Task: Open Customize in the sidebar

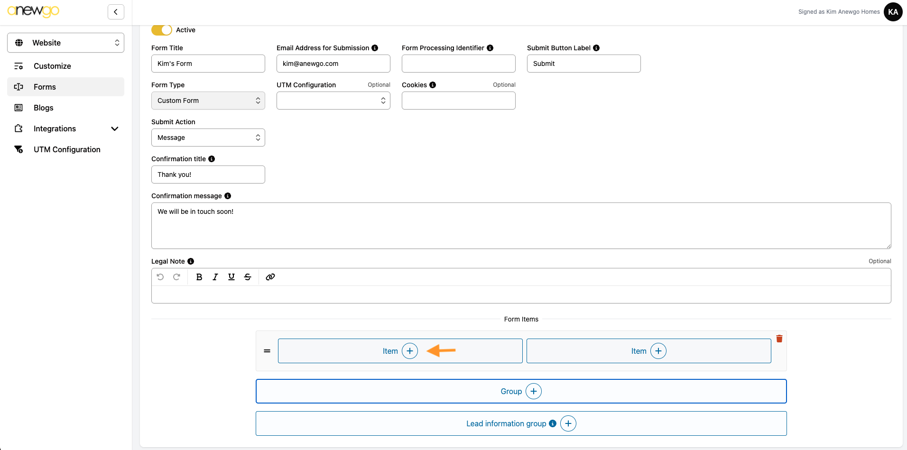Action: pyautogui.click(x=52, y=66)
